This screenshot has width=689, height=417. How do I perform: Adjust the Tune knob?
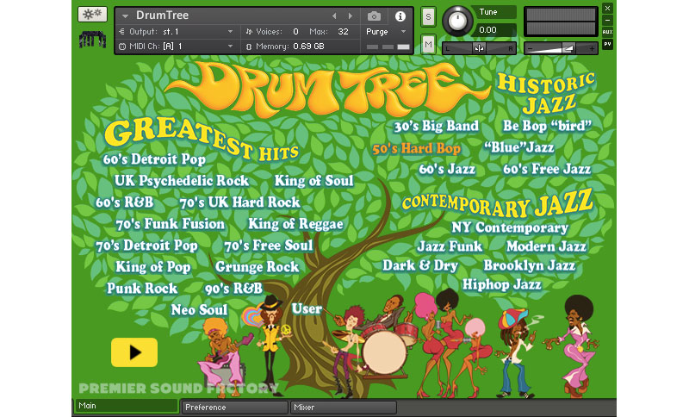coord(457,21)
